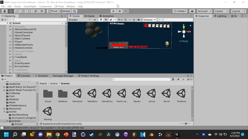Select the Move tool

point(11,11)
